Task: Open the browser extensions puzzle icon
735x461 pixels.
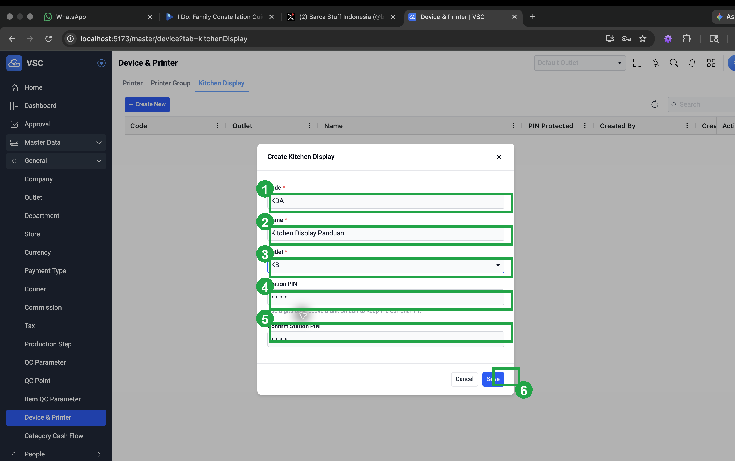Action: [x=687, y=39]
